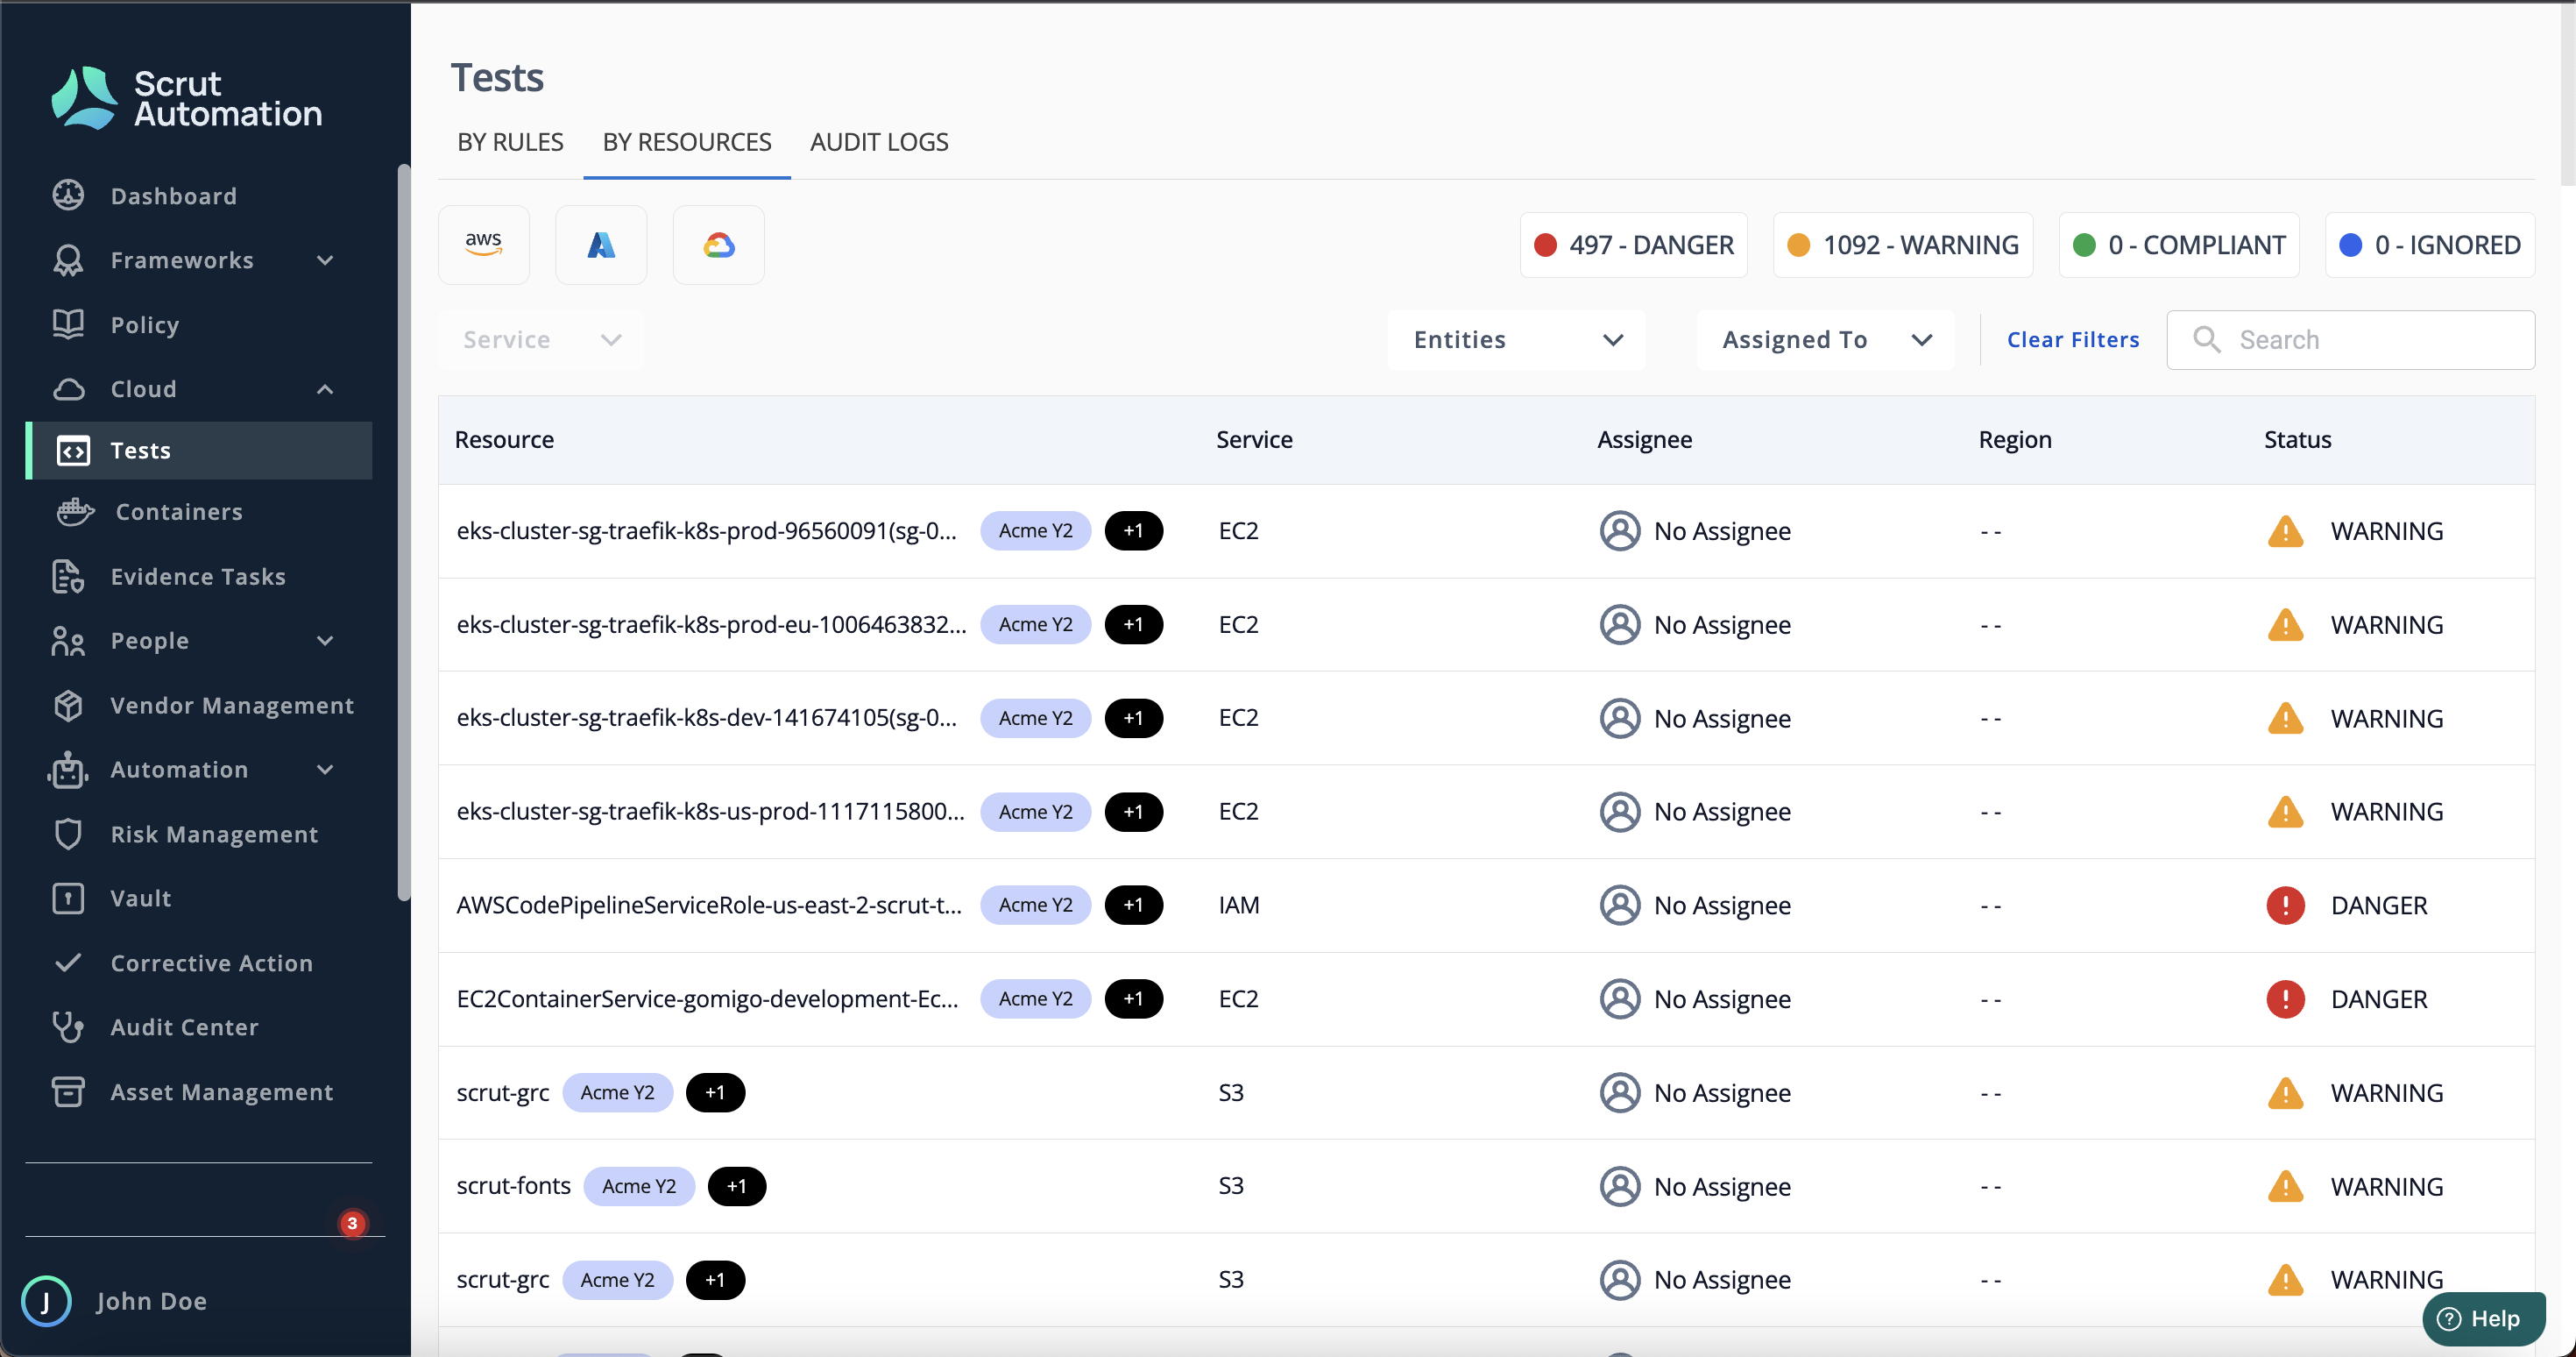Viewport: 2576px width, 1357px height.
Task: Open Dashboard from the sidebar
Action: pos(174,195)
